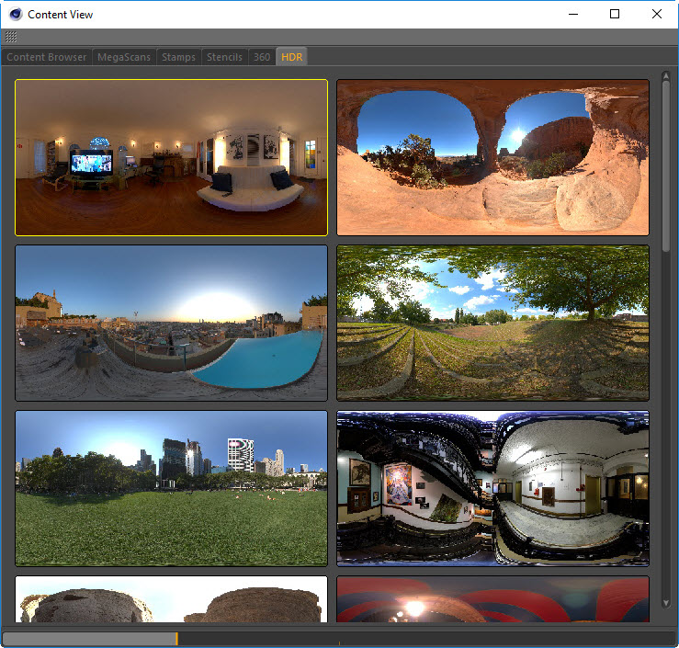Select the stone ruins HDR thumbnail

click(172, 599)
